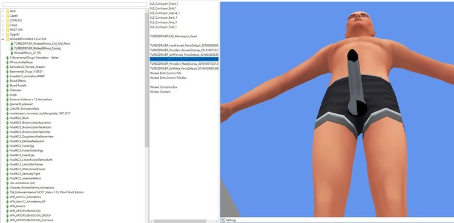Expand the CDM3.9.6 folder arrow
454x223 pixels.
pos(3,20)
